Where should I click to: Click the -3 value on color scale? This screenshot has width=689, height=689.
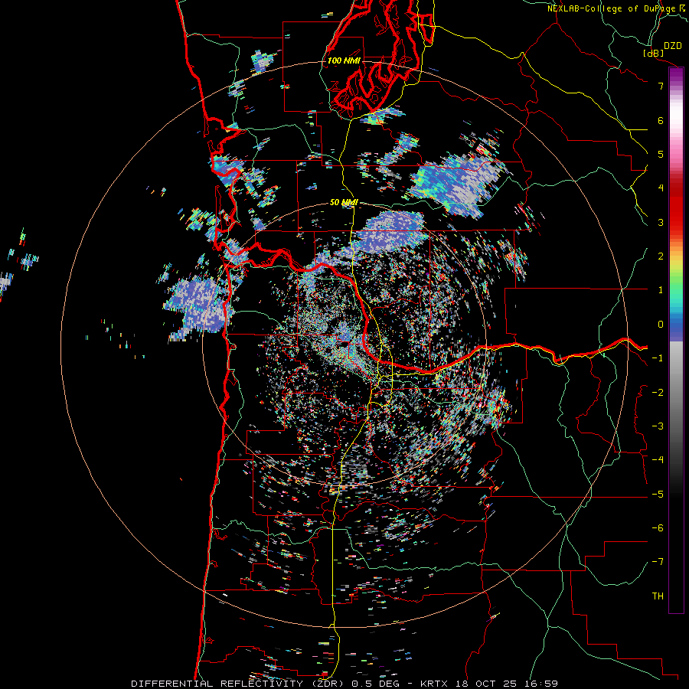pos(658,426)
